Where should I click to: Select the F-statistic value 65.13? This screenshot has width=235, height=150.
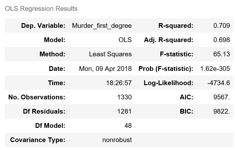[221, 54]
